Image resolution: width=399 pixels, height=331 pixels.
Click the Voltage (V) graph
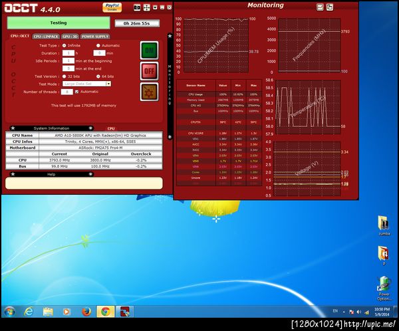[307, 169]
